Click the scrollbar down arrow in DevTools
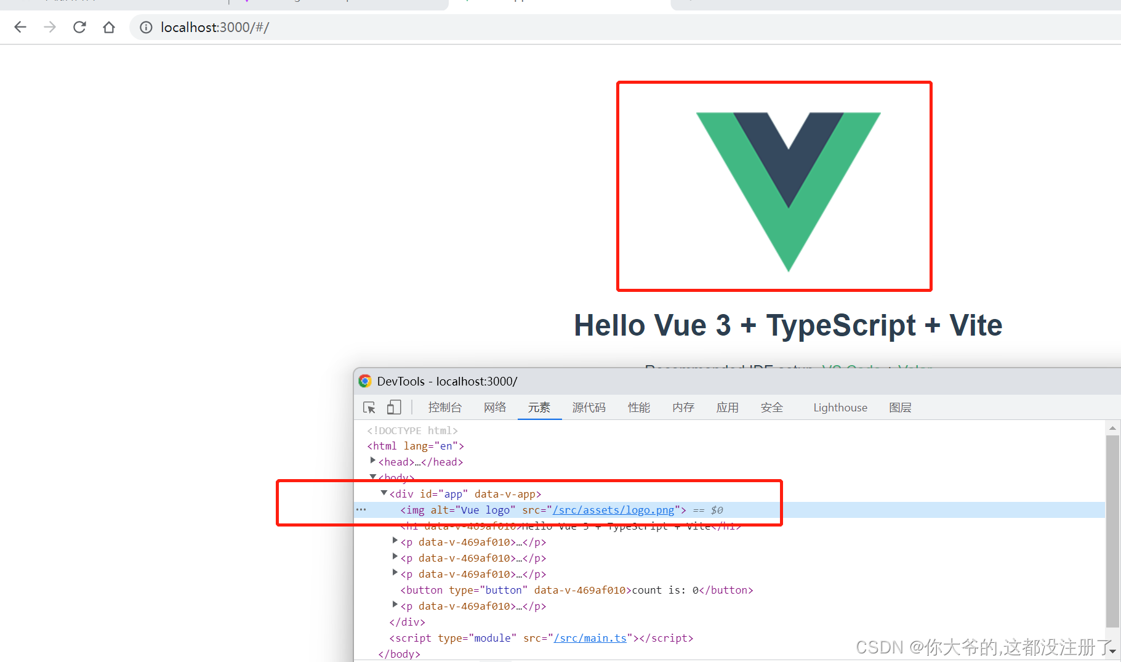This screenshot has width=1121, height=662. click(1112, 651)
